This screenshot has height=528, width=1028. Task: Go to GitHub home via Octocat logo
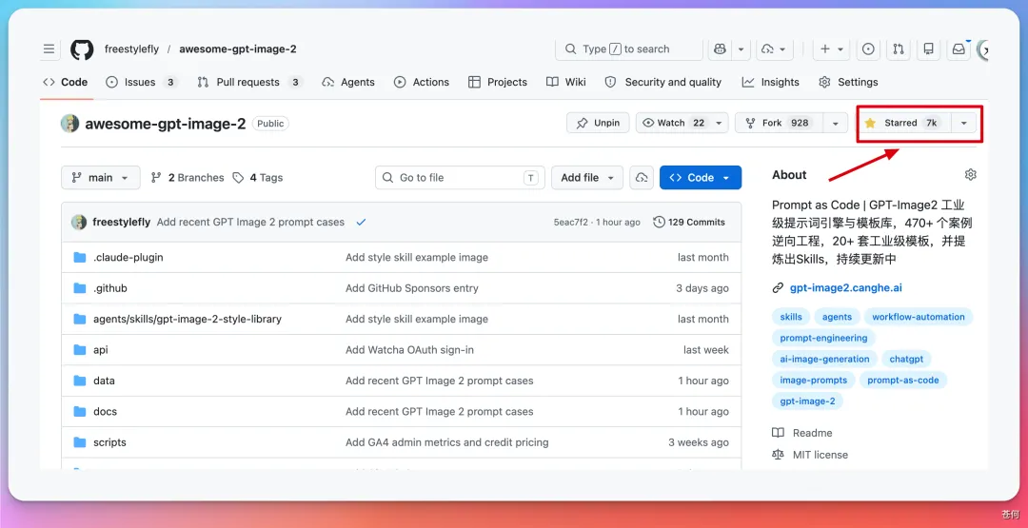[82, 49]
